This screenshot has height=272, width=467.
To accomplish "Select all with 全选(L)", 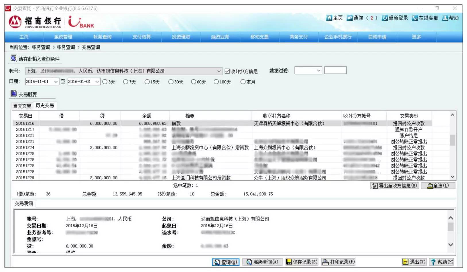I will click(438, 186).
